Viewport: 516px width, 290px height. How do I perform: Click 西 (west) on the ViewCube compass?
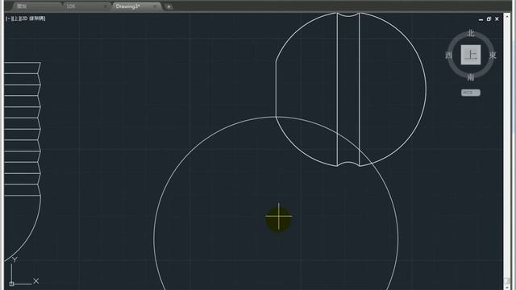pyautogui.click(x=449, y=56)
